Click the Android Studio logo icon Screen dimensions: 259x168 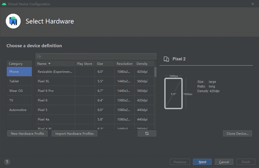click(x=13, y=21)
